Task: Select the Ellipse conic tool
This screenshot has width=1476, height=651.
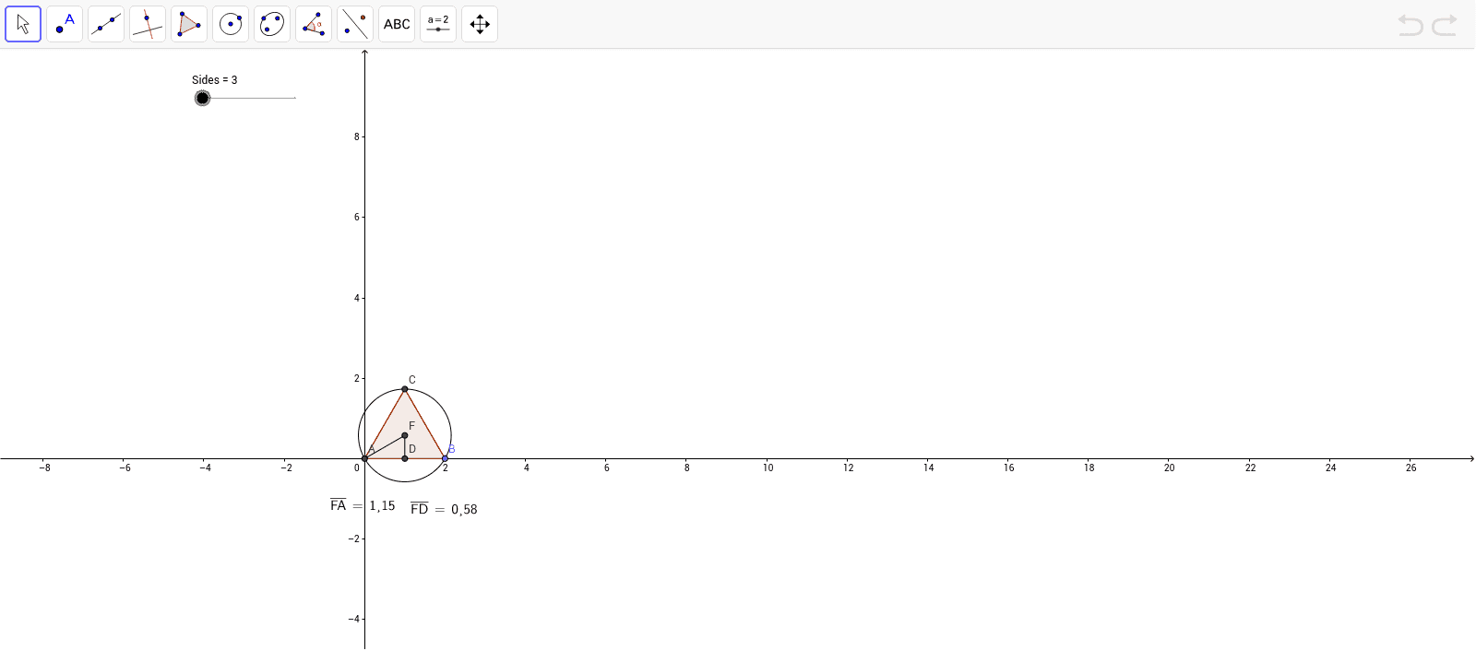Action: pos(272,24)
